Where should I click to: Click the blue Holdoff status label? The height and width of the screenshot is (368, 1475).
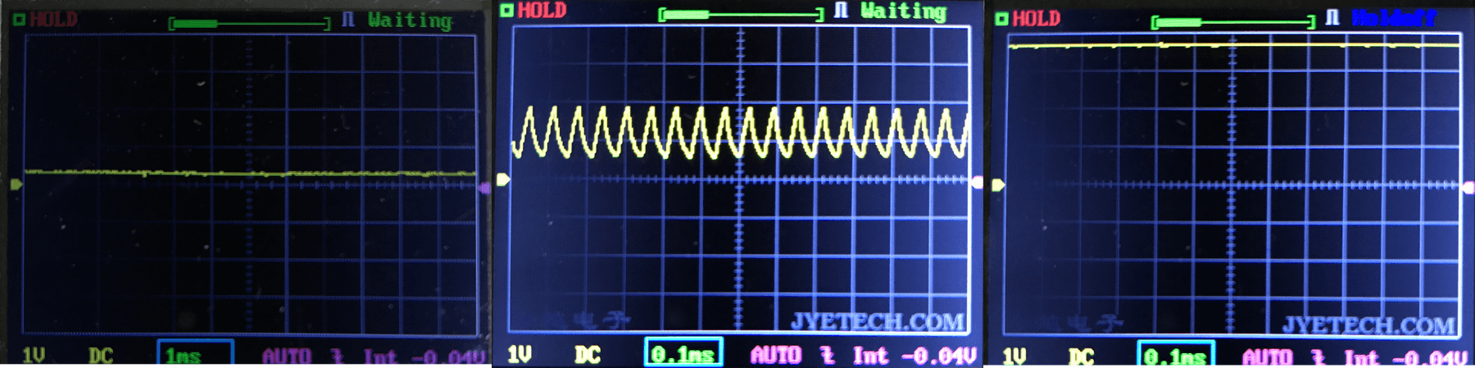pyautogui.click(x=1393, y=17)
